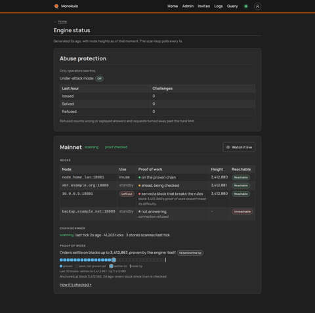Click the orange Monokulo logo icon

56,6
